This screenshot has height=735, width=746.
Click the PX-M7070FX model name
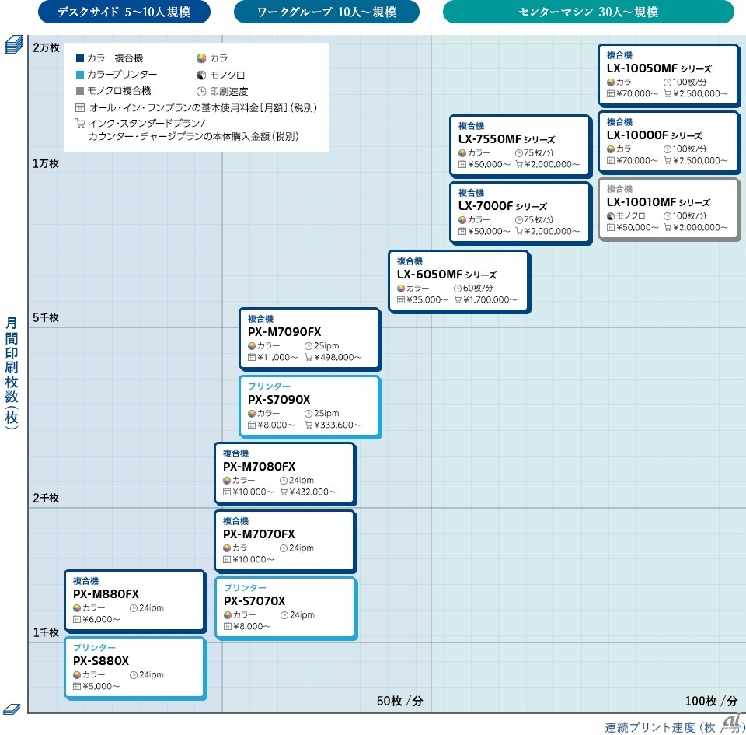tap(259, 534)
